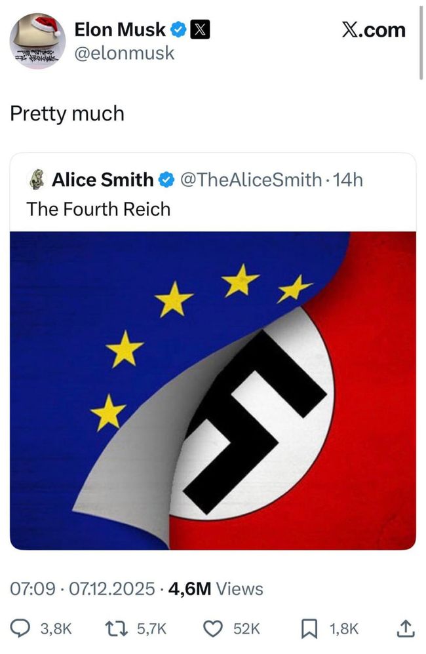Open Alice Smith's small avatar
The image size is (426, 654).
pyautogui.click(x=37, y=179)
